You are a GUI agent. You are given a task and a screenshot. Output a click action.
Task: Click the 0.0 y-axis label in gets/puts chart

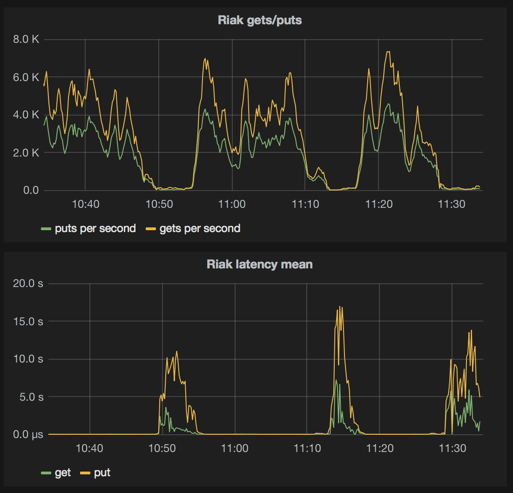pos(31,190)
